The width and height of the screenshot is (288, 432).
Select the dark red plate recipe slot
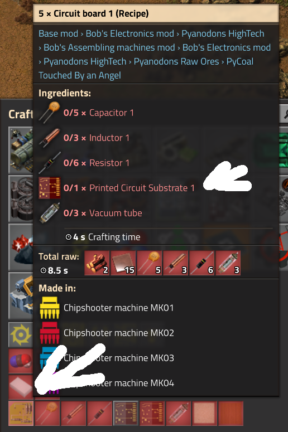(x=231, y=413)
